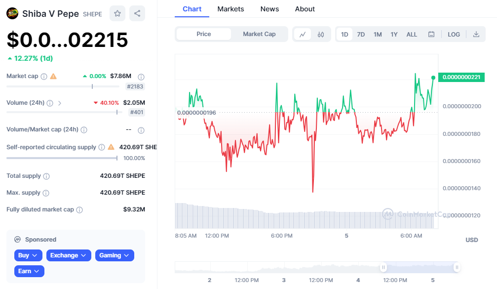Click the SHEPE ticker label
This screenshot has width=497, height=289.
coord(93,14)
